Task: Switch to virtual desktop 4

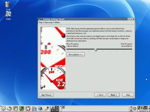Action: coord(57,110)
